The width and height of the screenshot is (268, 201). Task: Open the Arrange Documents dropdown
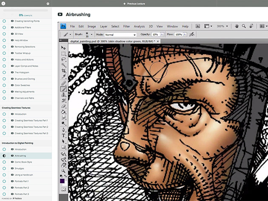point(263,26)
